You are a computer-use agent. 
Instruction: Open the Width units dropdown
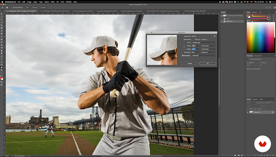click(x=208, y=46)
